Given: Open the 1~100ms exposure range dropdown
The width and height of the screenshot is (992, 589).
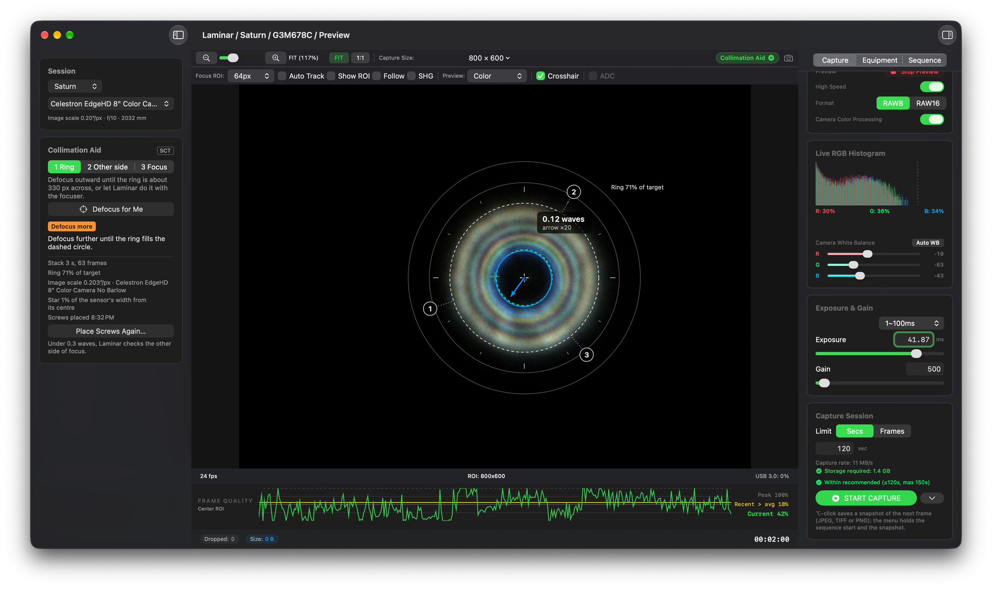Looking at the screenshot, I should 911,324.
